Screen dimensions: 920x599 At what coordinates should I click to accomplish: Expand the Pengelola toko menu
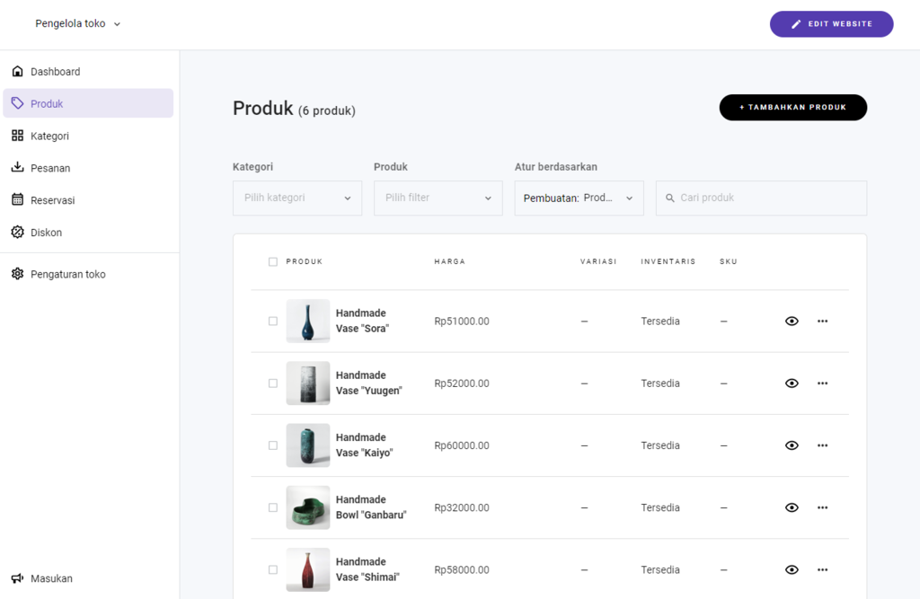[78, 24]
